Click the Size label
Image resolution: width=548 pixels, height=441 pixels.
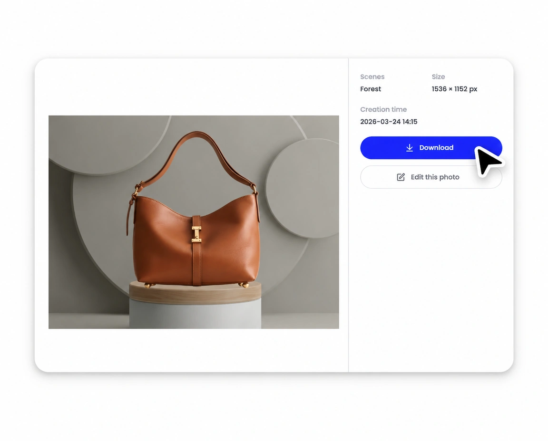tap(438, 77)
